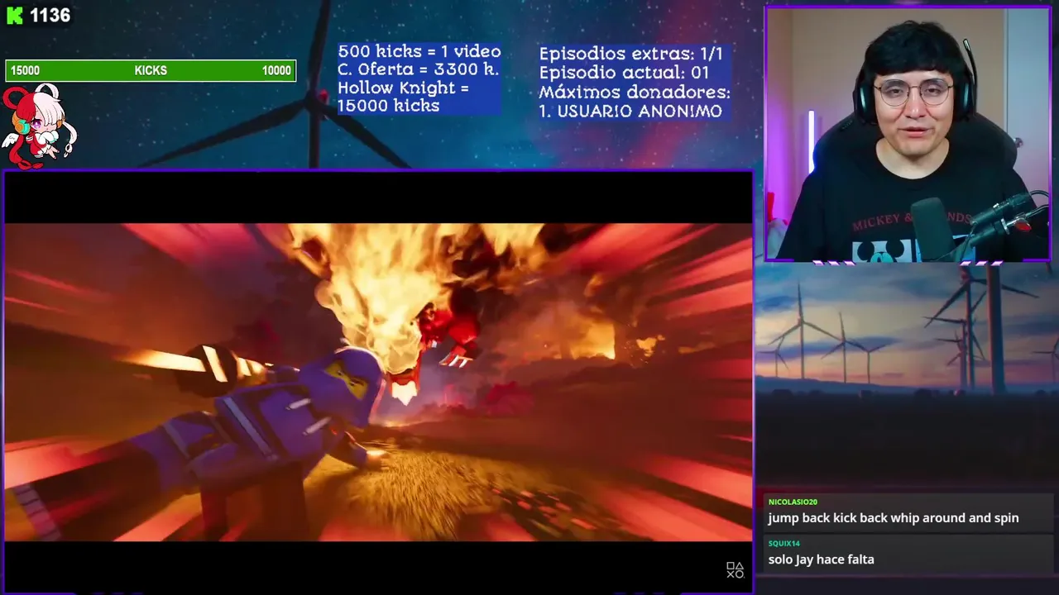The height and width of the screenshot is (595, 1059).
Task: Click the streamer webcam feed
Action: [908, 134]
